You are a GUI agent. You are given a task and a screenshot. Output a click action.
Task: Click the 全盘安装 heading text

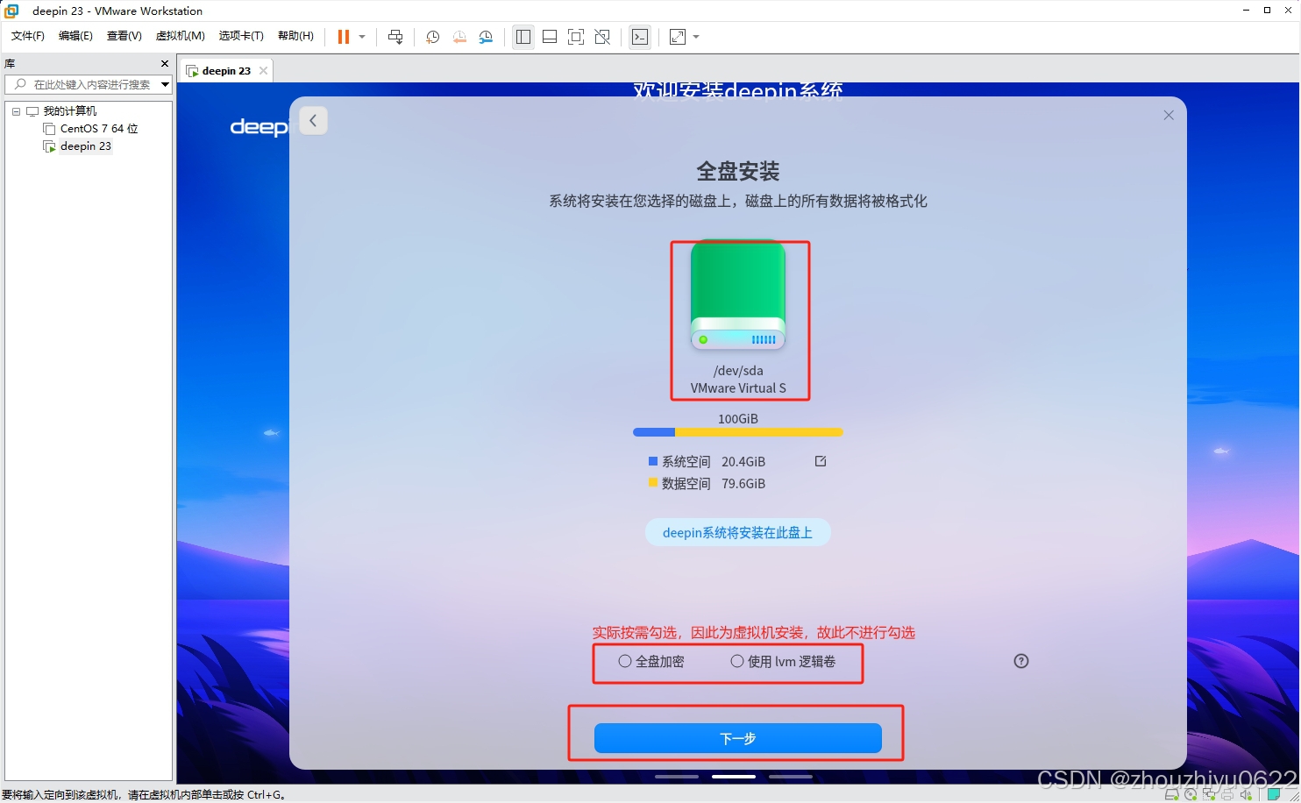[x=738, y=171]
